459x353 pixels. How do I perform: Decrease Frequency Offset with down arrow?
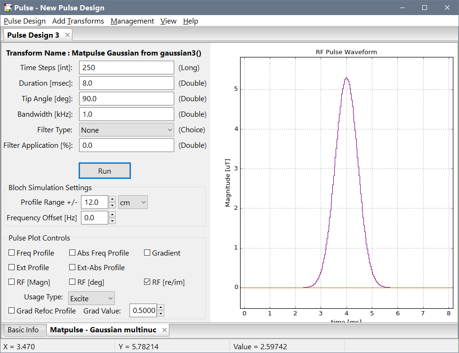point(112,221)
